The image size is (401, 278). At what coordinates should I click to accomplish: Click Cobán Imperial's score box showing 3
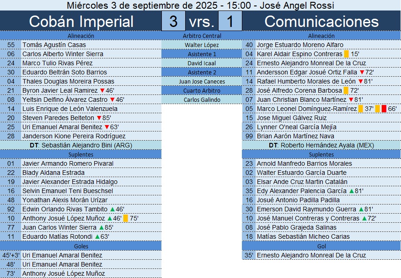pyautogui.click(x=173, y=21)
